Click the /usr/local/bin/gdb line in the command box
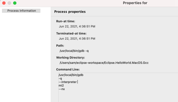This screenshot has height=102, width=178. [71, 75]
